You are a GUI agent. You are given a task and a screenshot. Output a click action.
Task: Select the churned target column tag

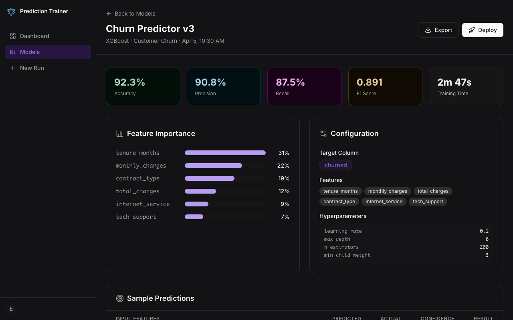[x=336, y=165]
